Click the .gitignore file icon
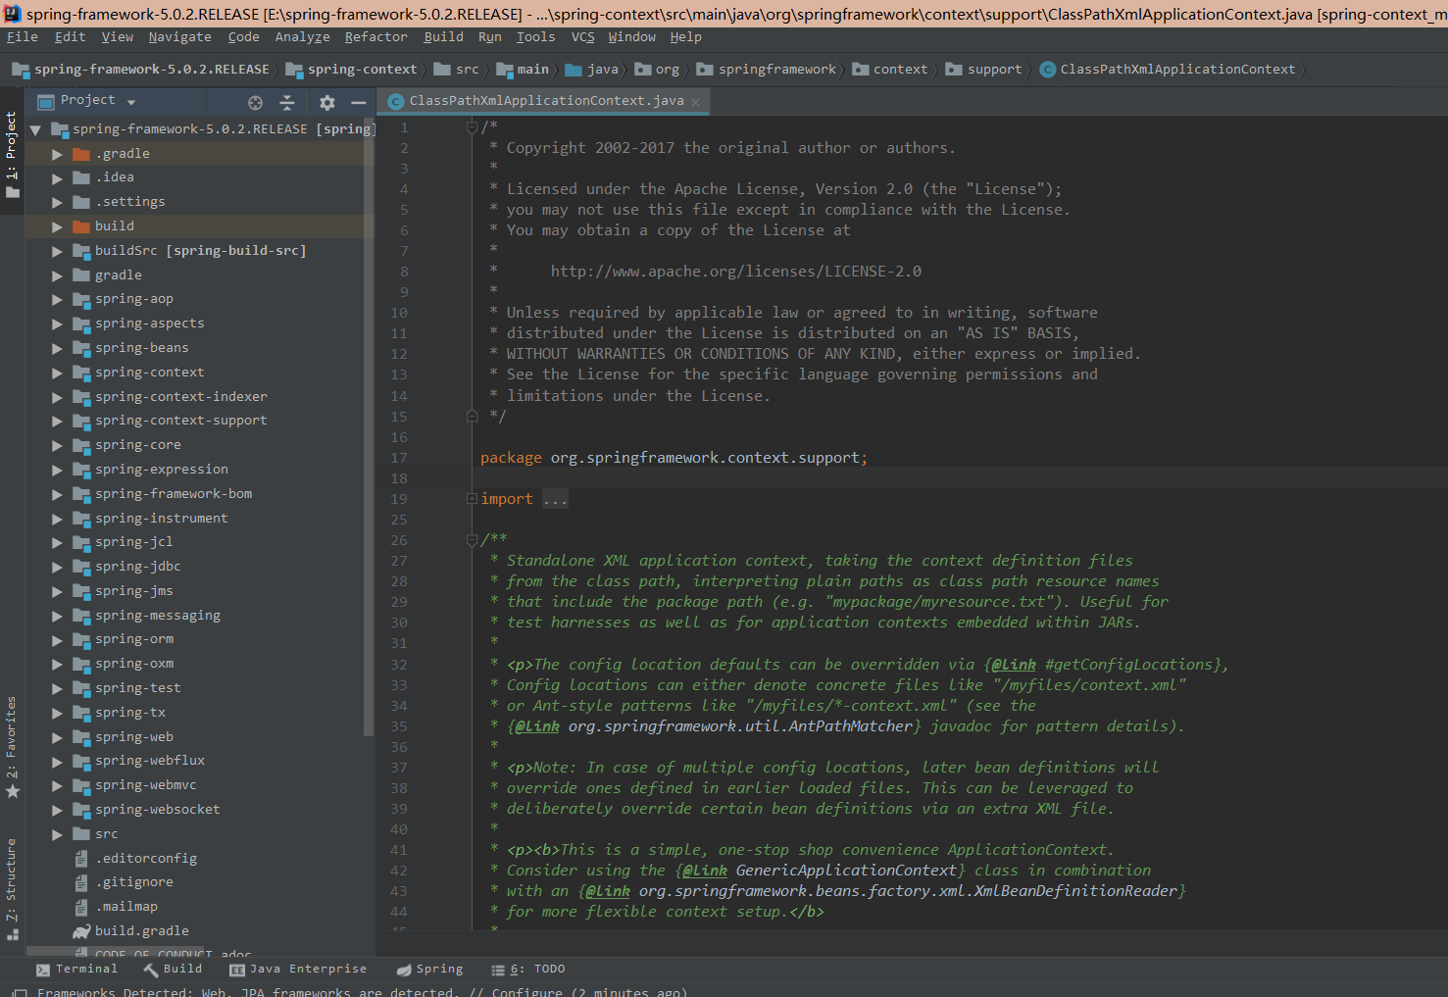 click(81, 882)
